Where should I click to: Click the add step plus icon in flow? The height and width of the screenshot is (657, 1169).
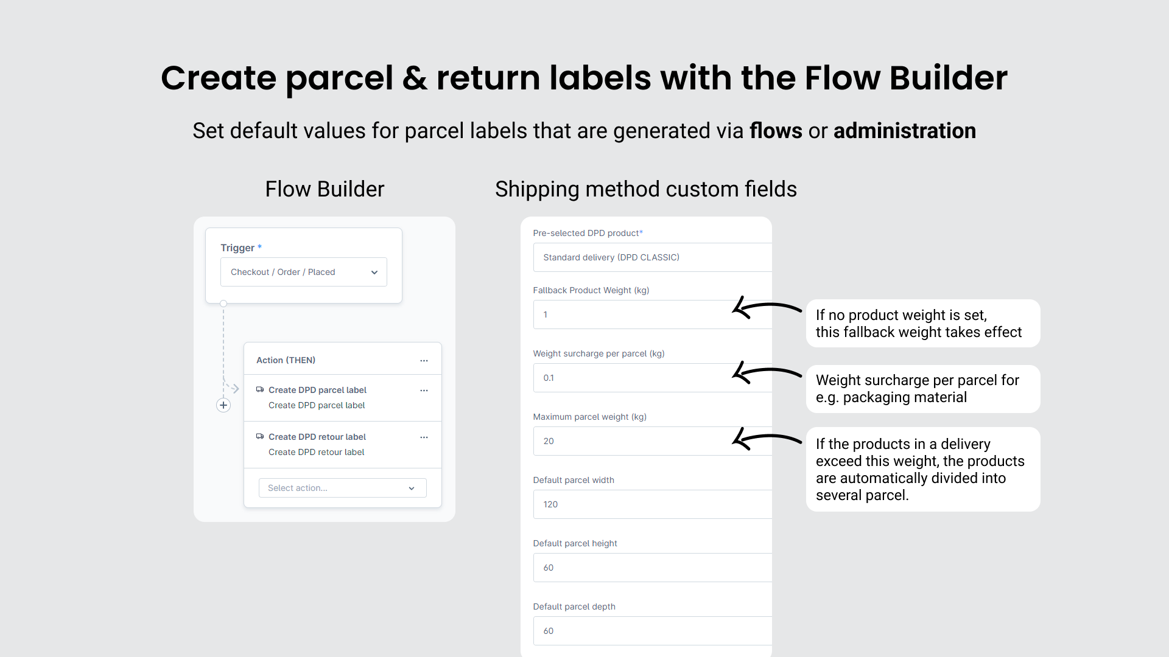click(223, 405)
